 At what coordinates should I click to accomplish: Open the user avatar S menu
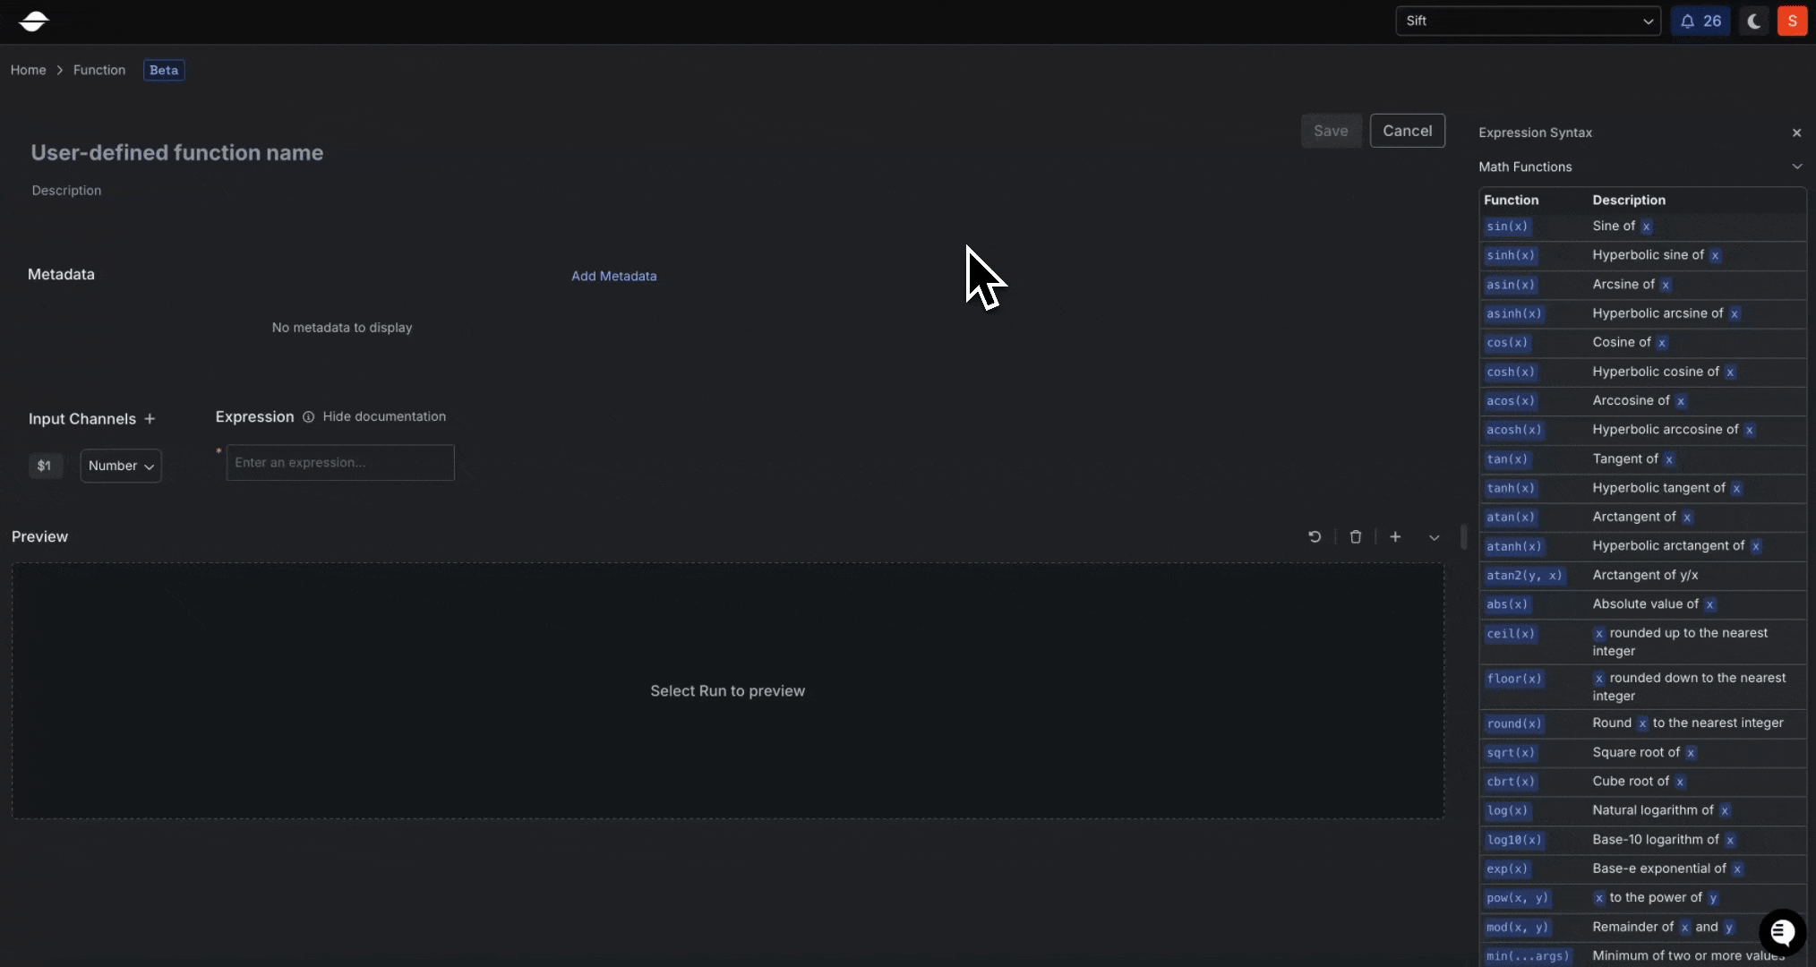point(1792,21)
